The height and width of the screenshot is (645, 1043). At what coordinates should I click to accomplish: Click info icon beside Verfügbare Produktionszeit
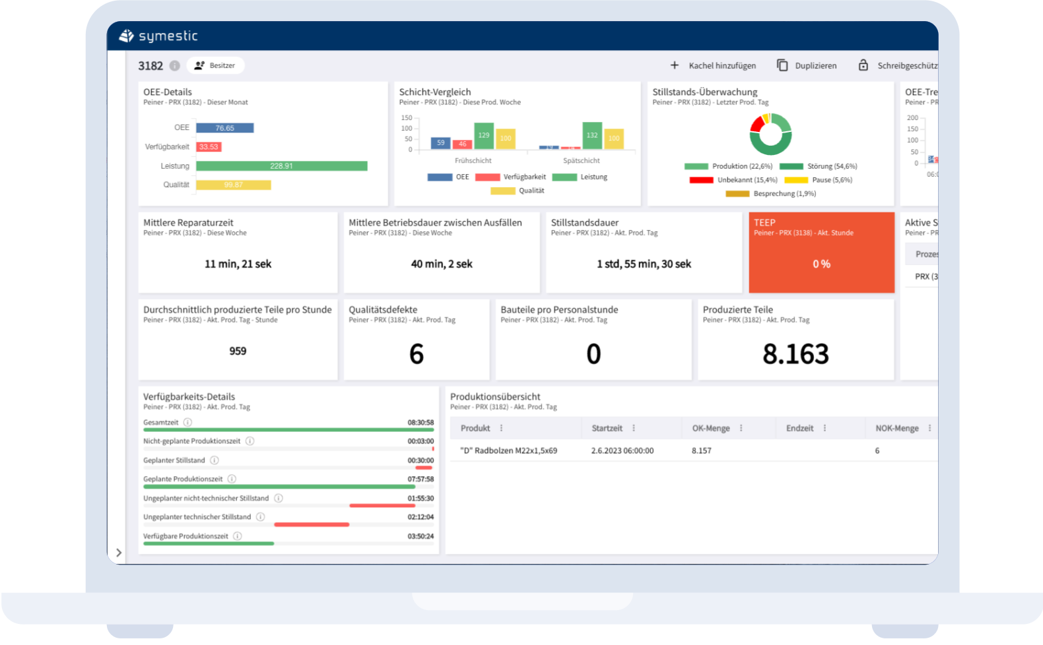click(238, 536)
